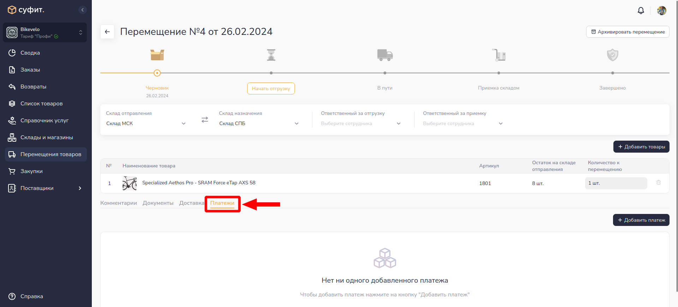Go back using the arrow button
Viewport: 678px width, 307px height.
[107, 32]
